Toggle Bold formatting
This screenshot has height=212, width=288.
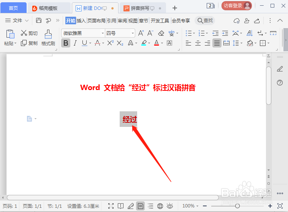click(x=66, y=43)
